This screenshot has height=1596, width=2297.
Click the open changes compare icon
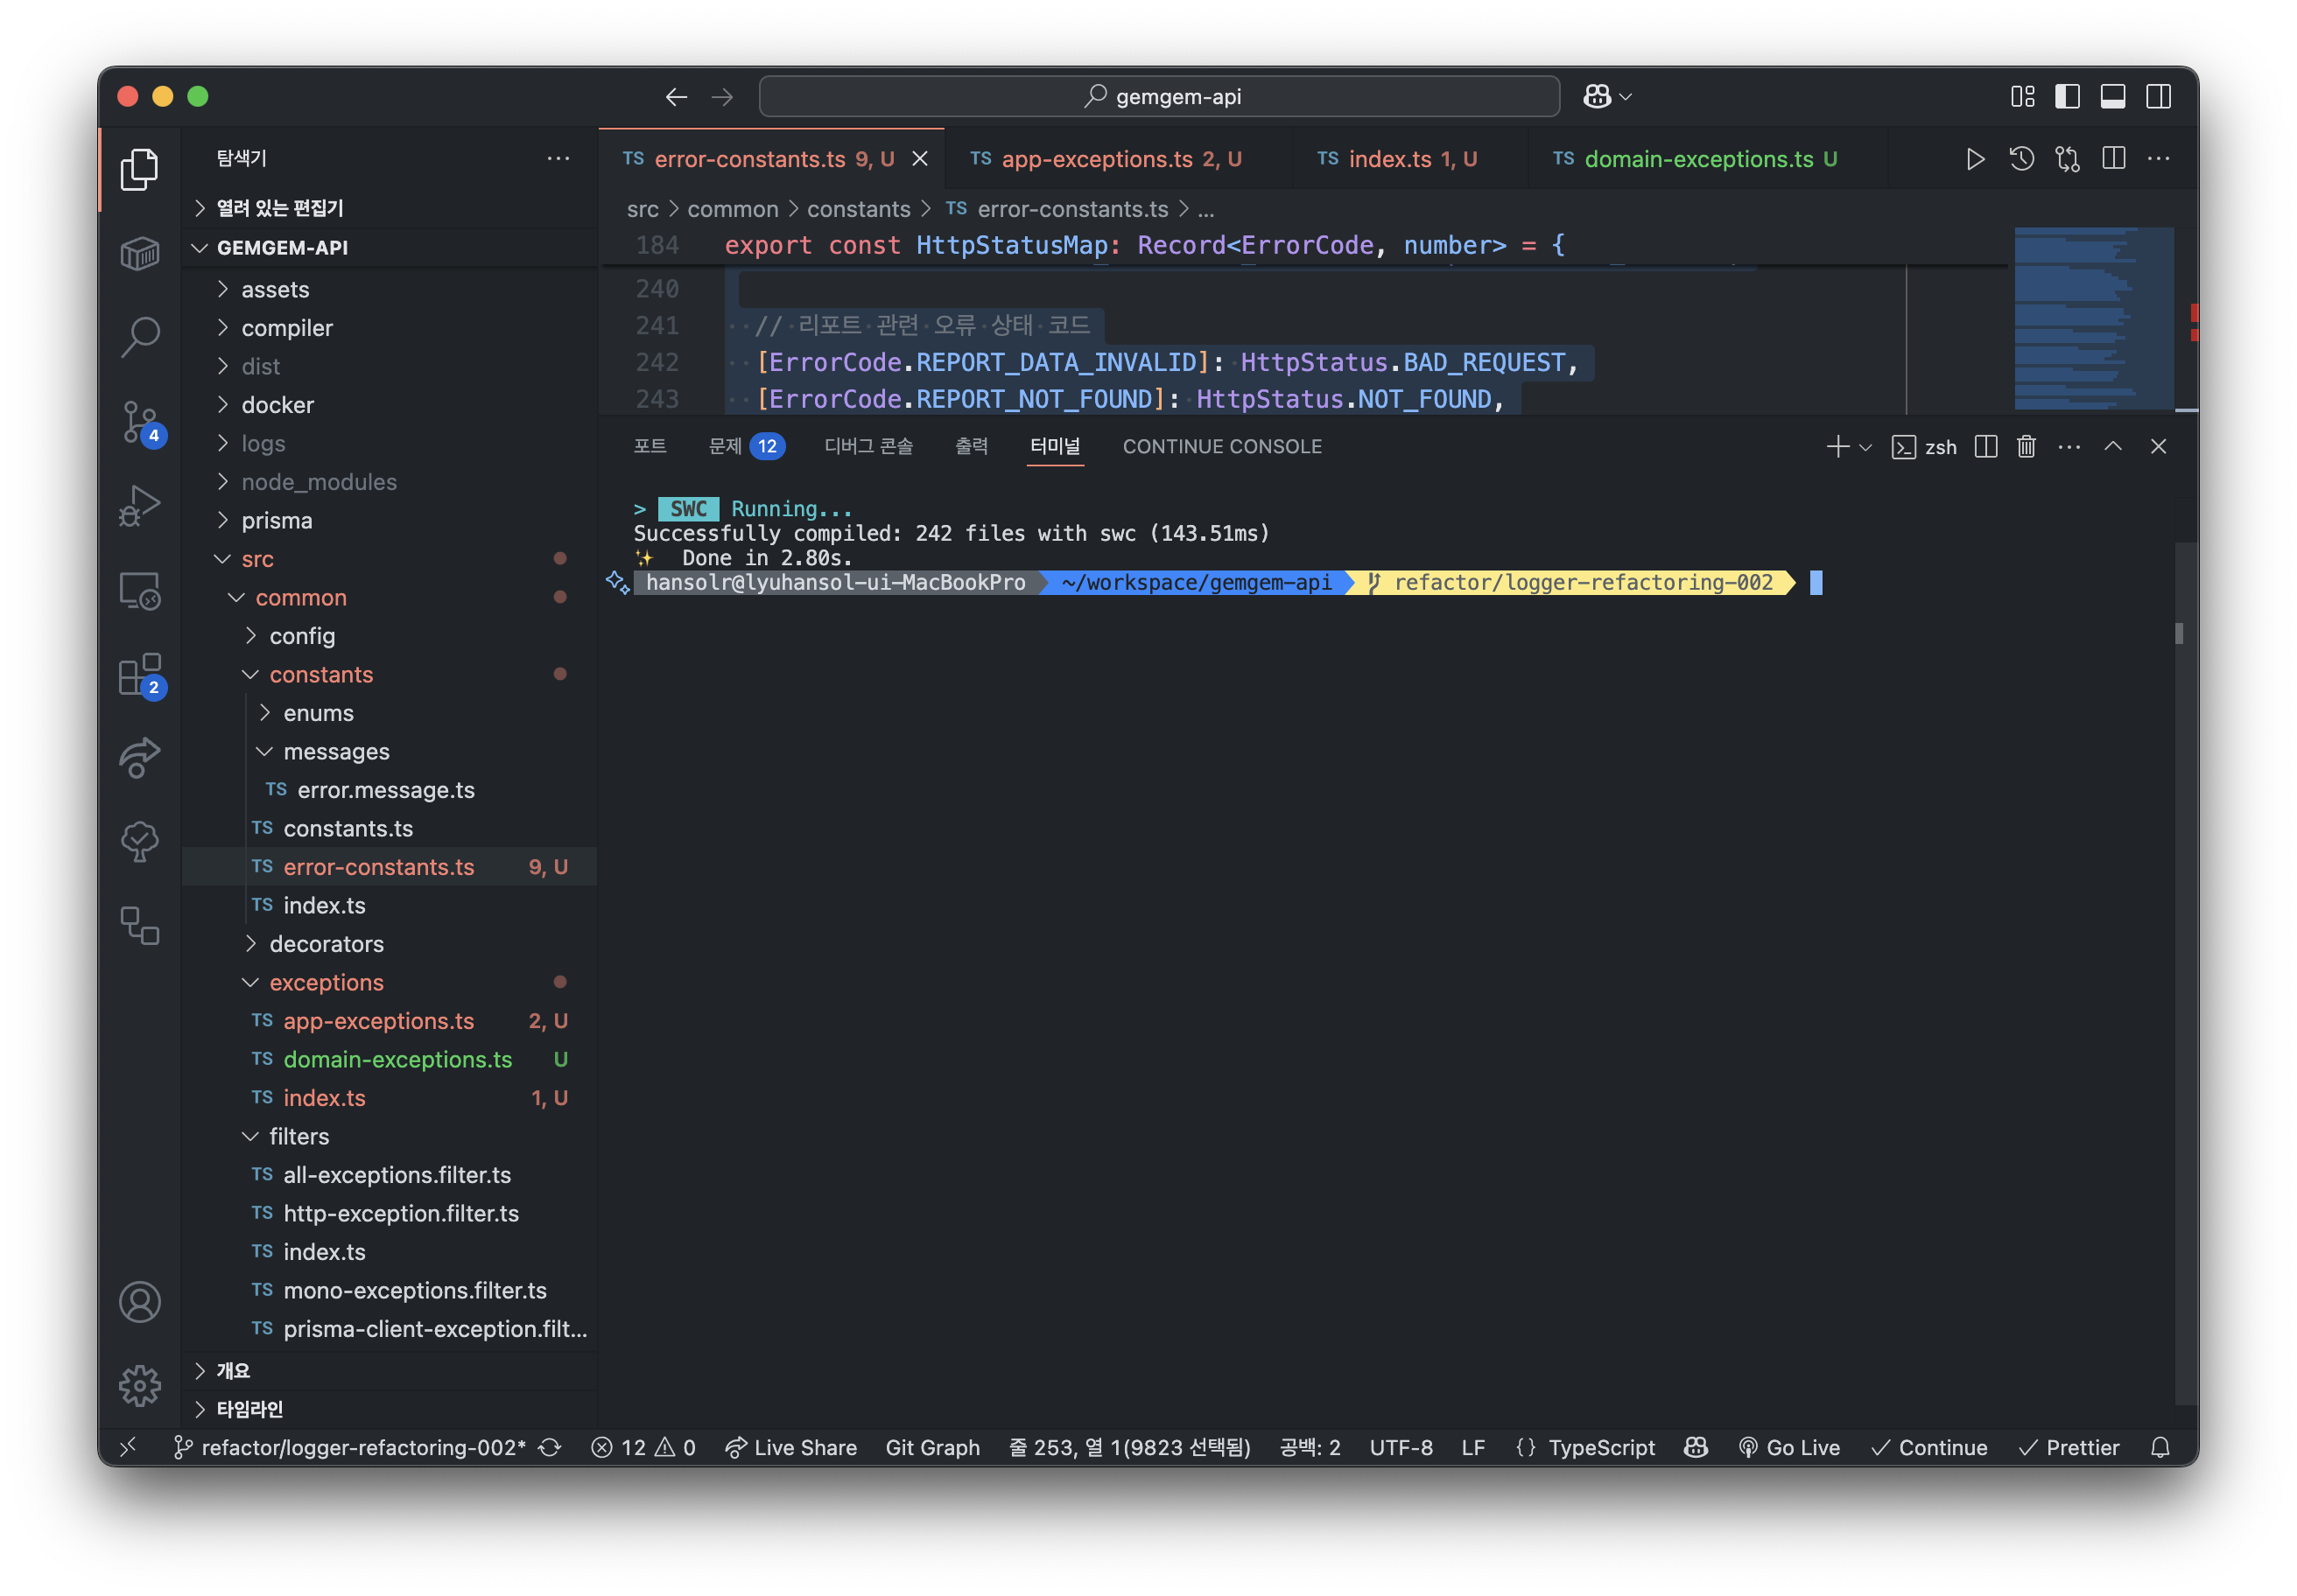coord(2067,159)
